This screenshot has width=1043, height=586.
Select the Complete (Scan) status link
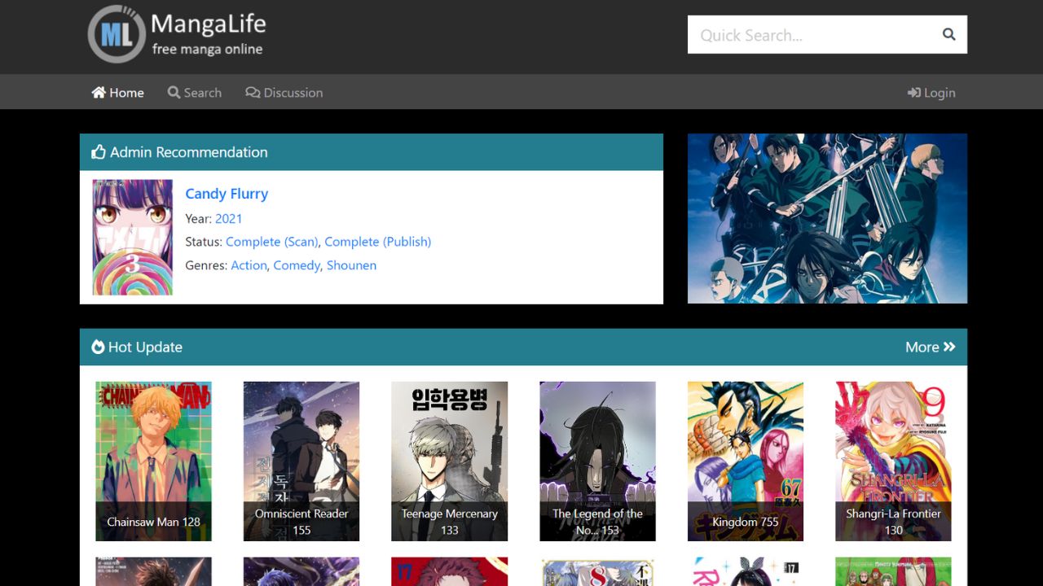pyautogui.click(x=271, y=242)
